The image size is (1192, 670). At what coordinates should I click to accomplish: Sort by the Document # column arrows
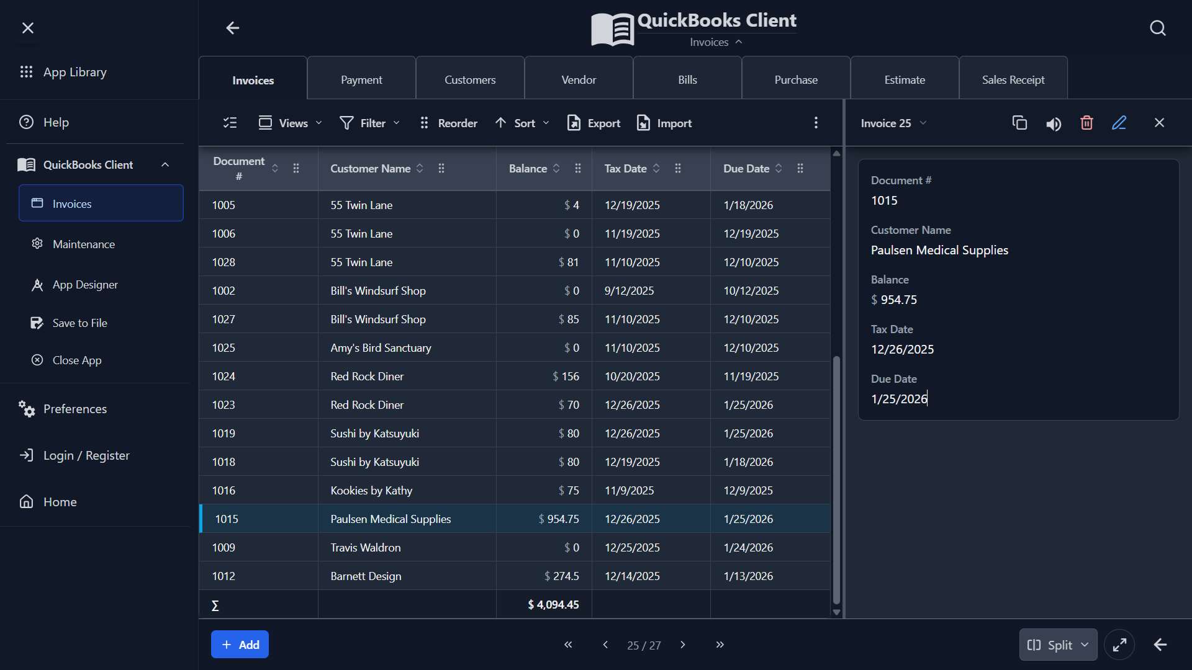pos(275,168)
